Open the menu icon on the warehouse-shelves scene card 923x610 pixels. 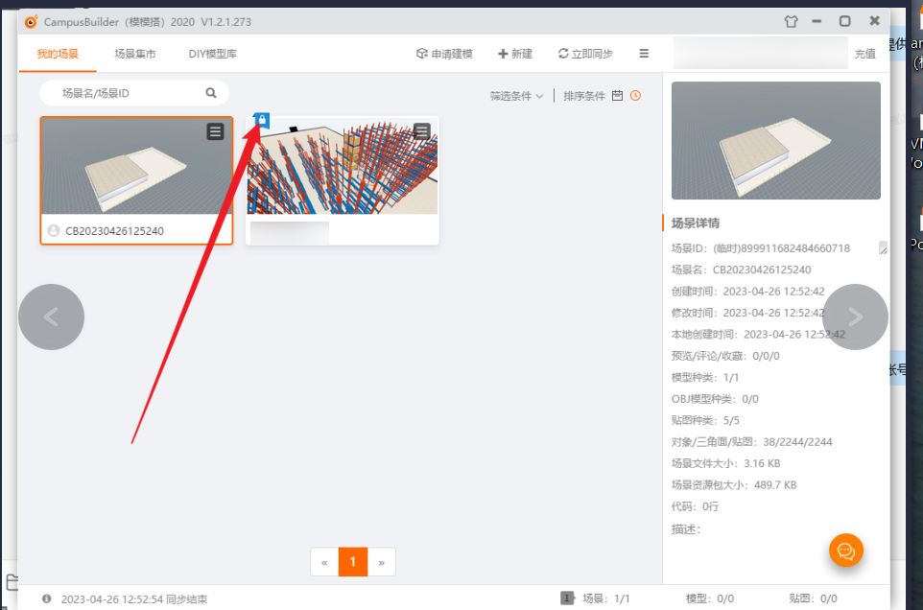pyautogui.click(x=421, y=131)
